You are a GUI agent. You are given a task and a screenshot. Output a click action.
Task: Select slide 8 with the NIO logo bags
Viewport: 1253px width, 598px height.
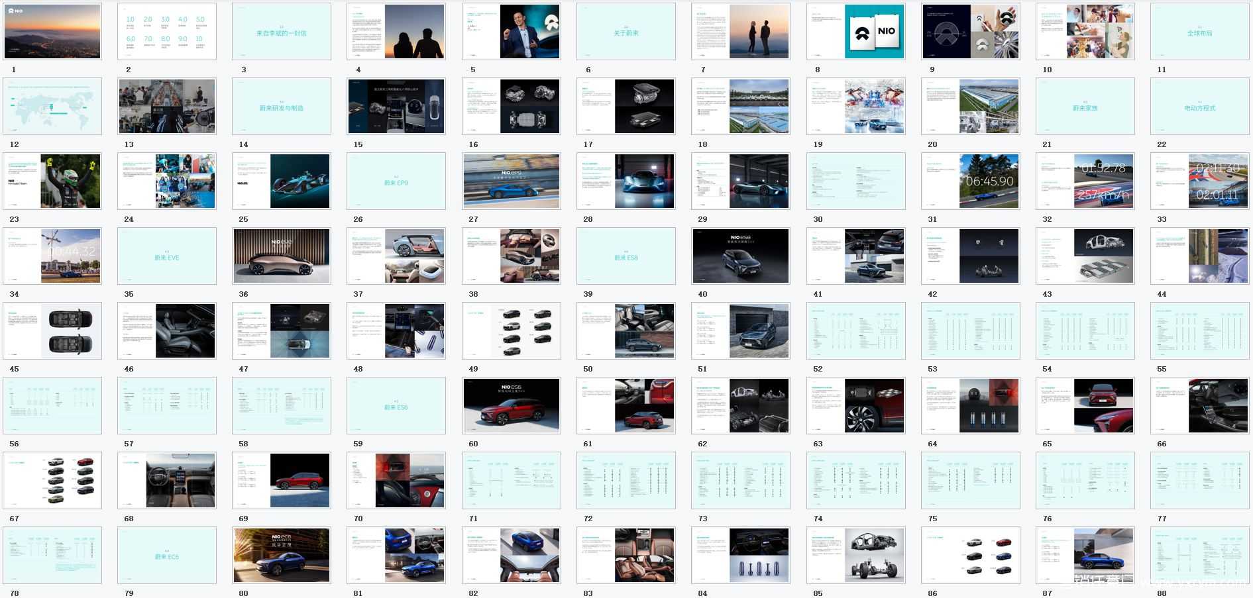[x=855, y=31]
